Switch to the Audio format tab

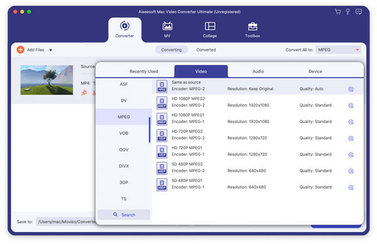pyautogui.click(x=258, y=72)
